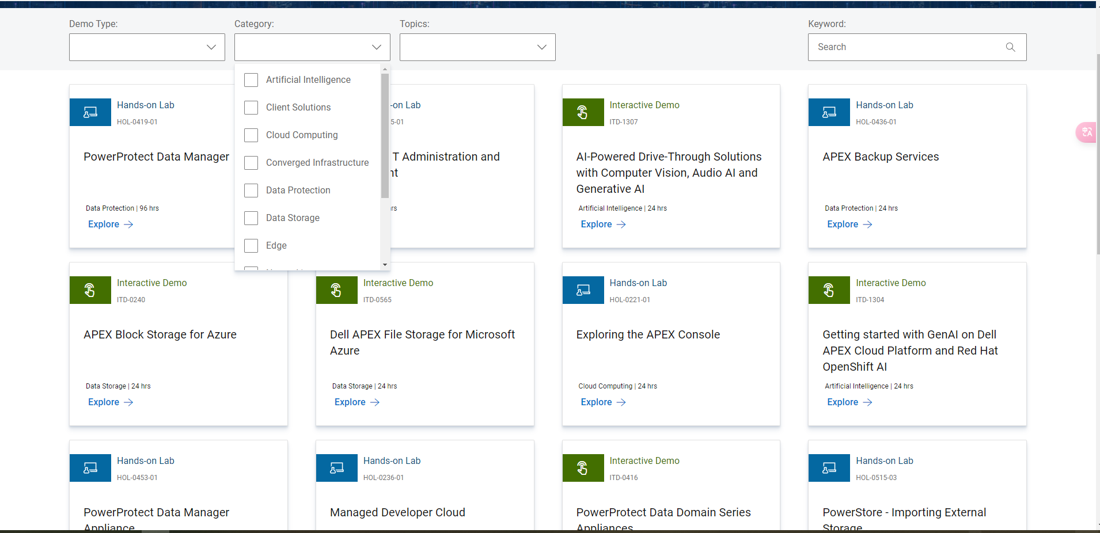Screen dimensions: 1100x533
Task: Open the Exploring the APEX Console title
Action: [648, 334]
